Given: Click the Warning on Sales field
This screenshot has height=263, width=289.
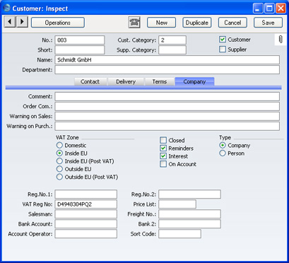Looking at the screenshot, I should pyautogui.click(x=167, y=116).
